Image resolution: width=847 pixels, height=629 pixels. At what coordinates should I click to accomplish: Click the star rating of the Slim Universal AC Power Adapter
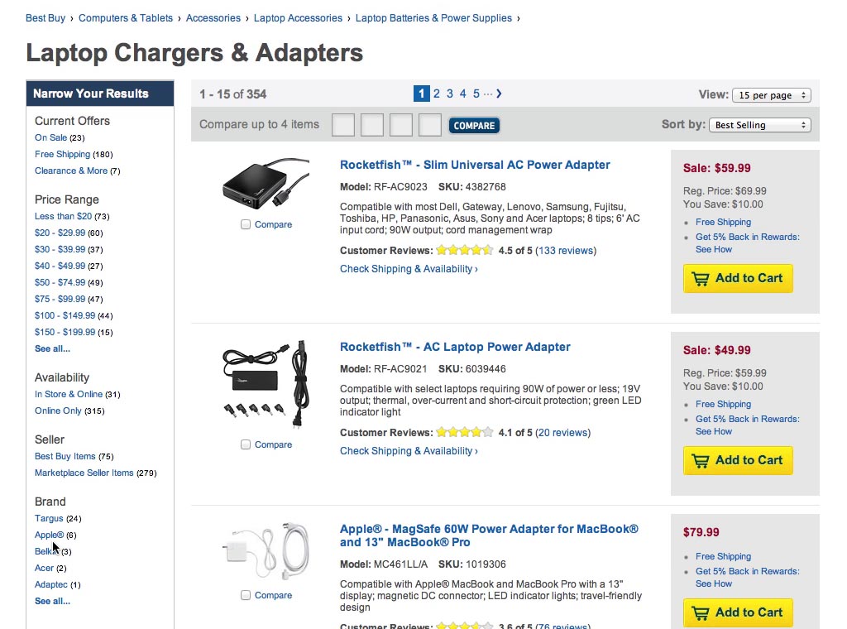coord(465,250)
